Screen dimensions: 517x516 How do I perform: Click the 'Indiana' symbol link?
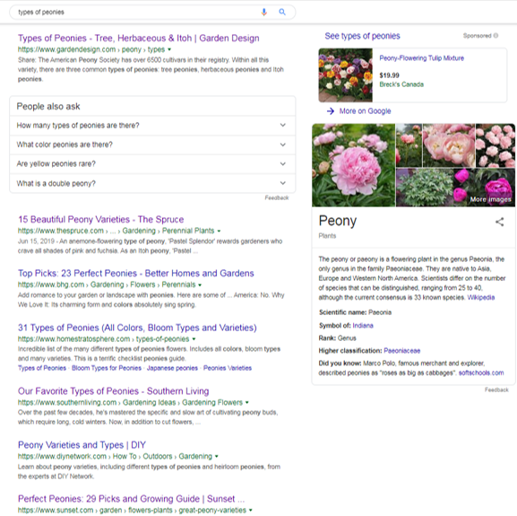[363, 326]
